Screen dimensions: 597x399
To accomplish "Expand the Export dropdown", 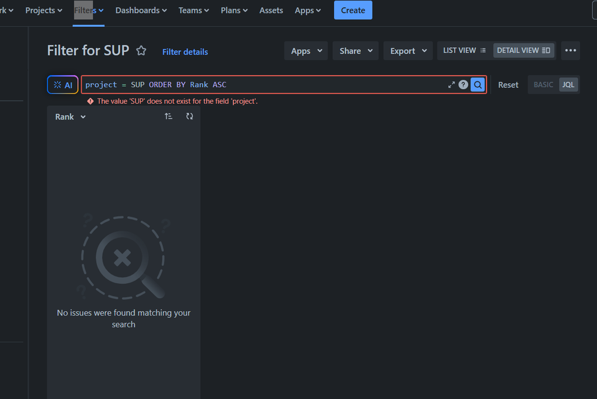I will (x=408, y=51).
